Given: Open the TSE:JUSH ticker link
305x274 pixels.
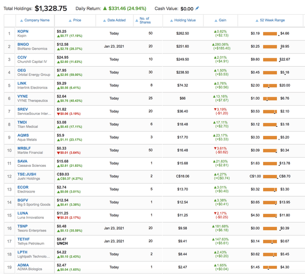Looking at the screenshot, I should tap(27, 174).
